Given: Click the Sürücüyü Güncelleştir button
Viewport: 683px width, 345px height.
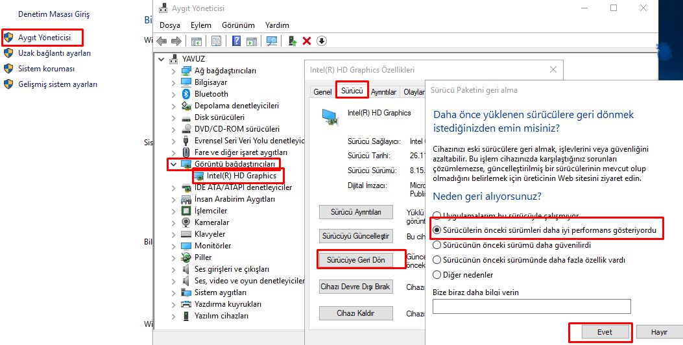Looking at the screenshot, I should click(356, 236).
